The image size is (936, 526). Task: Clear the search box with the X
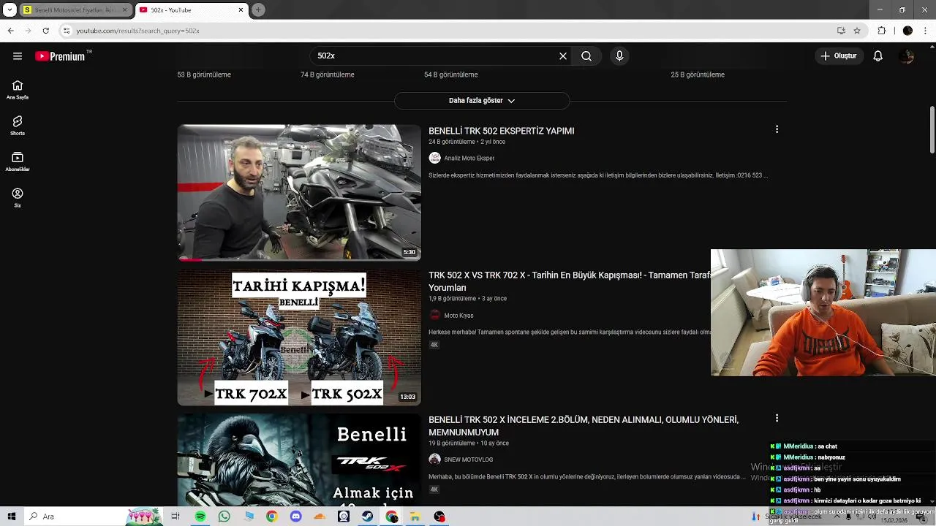tap(563, 56)
